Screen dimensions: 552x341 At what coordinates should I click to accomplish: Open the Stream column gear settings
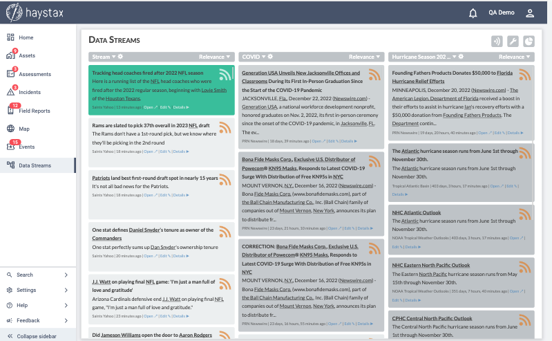[x=120, y=57]
